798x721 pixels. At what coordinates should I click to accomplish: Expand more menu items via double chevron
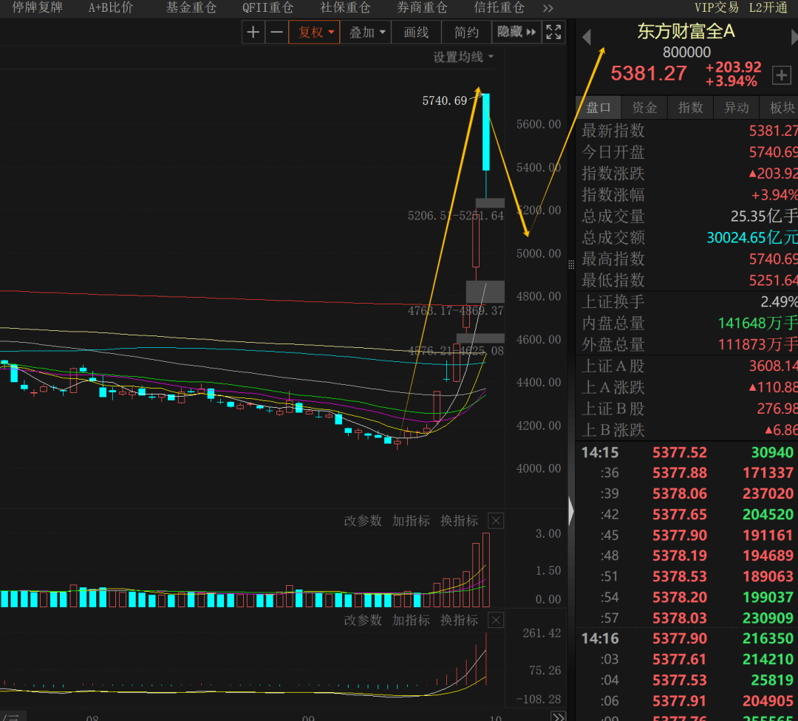548,8
